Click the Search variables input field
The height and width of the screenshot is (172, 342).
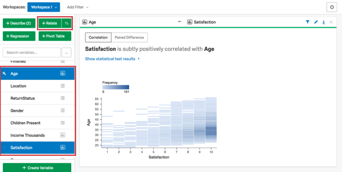32,53
